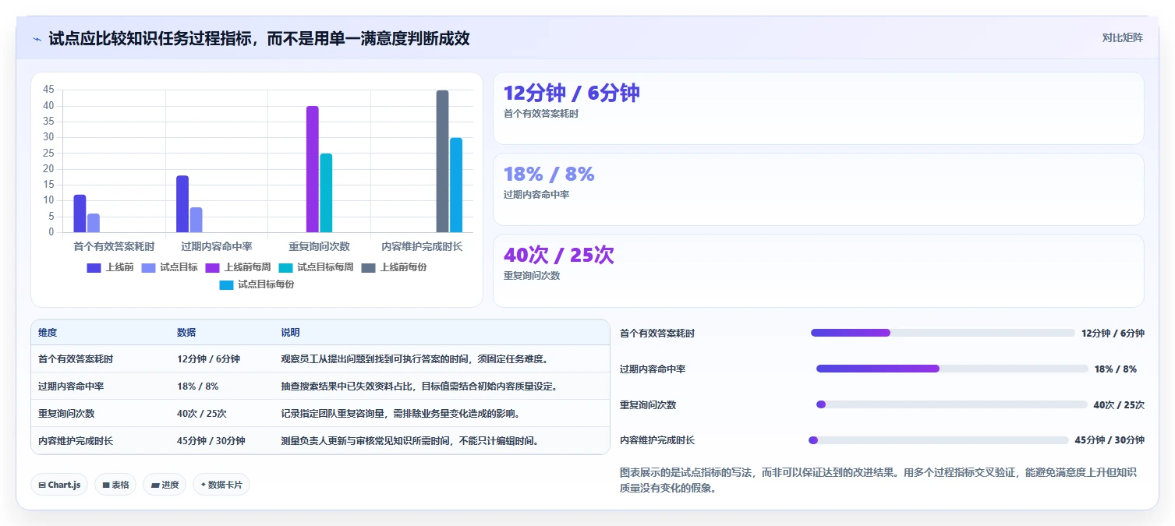
Task: Click the 内容维护完成时长 progress bar
Action: [939, 440]
